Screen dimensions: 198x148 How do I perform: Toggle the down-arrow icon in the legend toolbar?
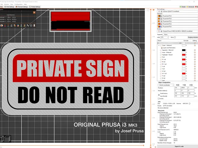34,26
